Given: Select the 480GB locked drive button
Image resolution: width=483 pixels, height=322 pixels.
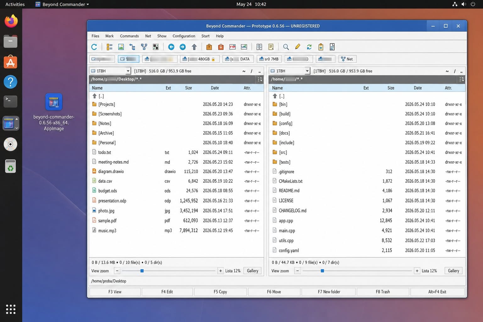Looking at the screenshot, I should click(x=200, y=59).
